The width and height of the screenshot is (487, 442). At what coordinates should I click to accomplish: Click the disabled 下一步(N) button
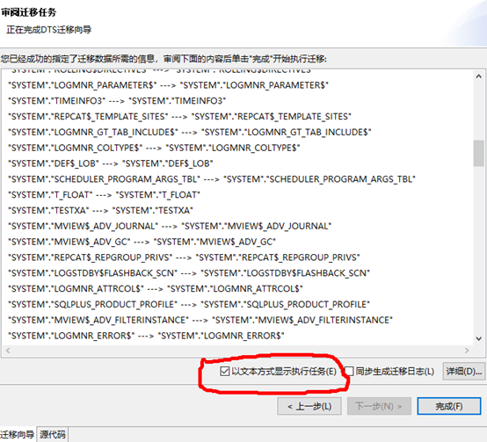(379, 406)
